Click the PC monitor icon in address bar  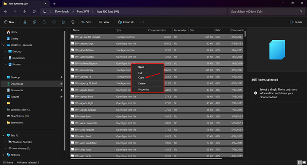pos(45,12)
